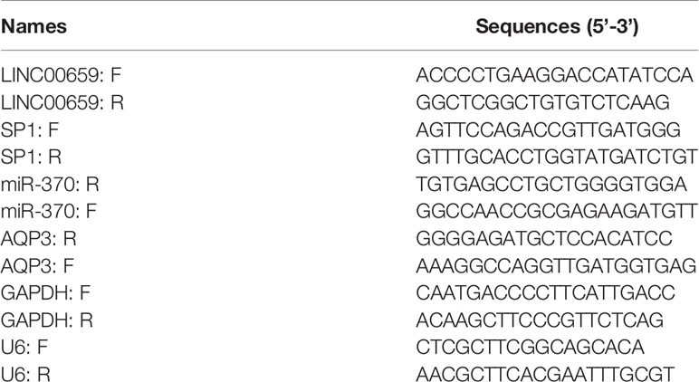Select the miR-370: F label
The width and height of the screenshot is (699, 382).
point(49,211)
